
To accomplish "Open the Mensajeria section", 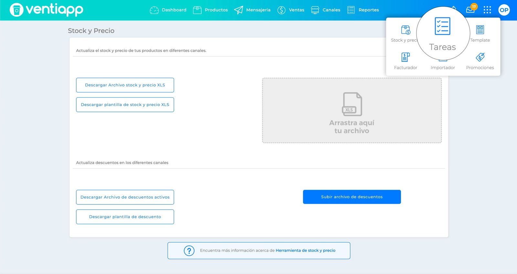I will (x=252, y=10).
